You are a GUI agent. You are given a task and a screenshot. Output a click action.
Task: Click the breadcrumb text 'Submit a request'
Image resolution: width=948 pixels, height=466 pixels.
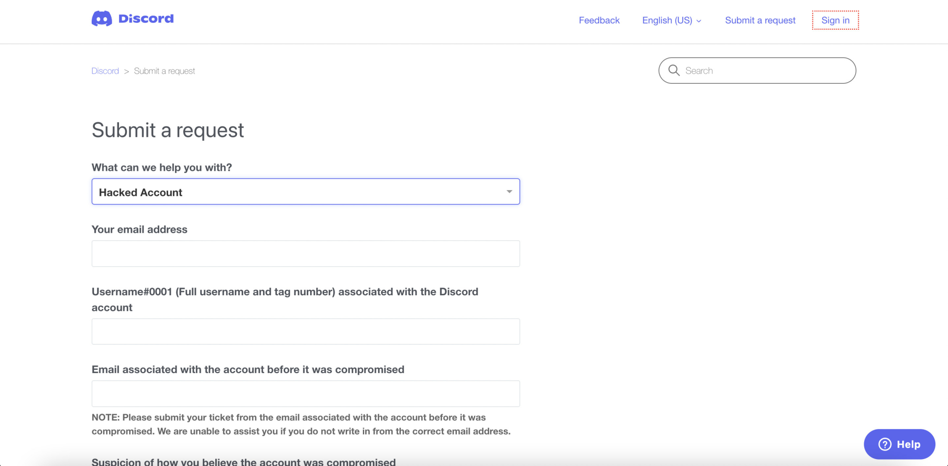coord(164,70)
